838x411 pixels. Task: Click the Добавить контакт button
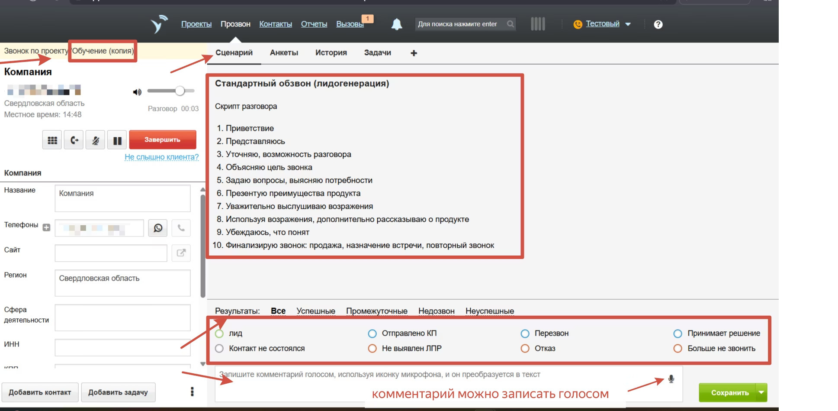click(x=40, y=392)
